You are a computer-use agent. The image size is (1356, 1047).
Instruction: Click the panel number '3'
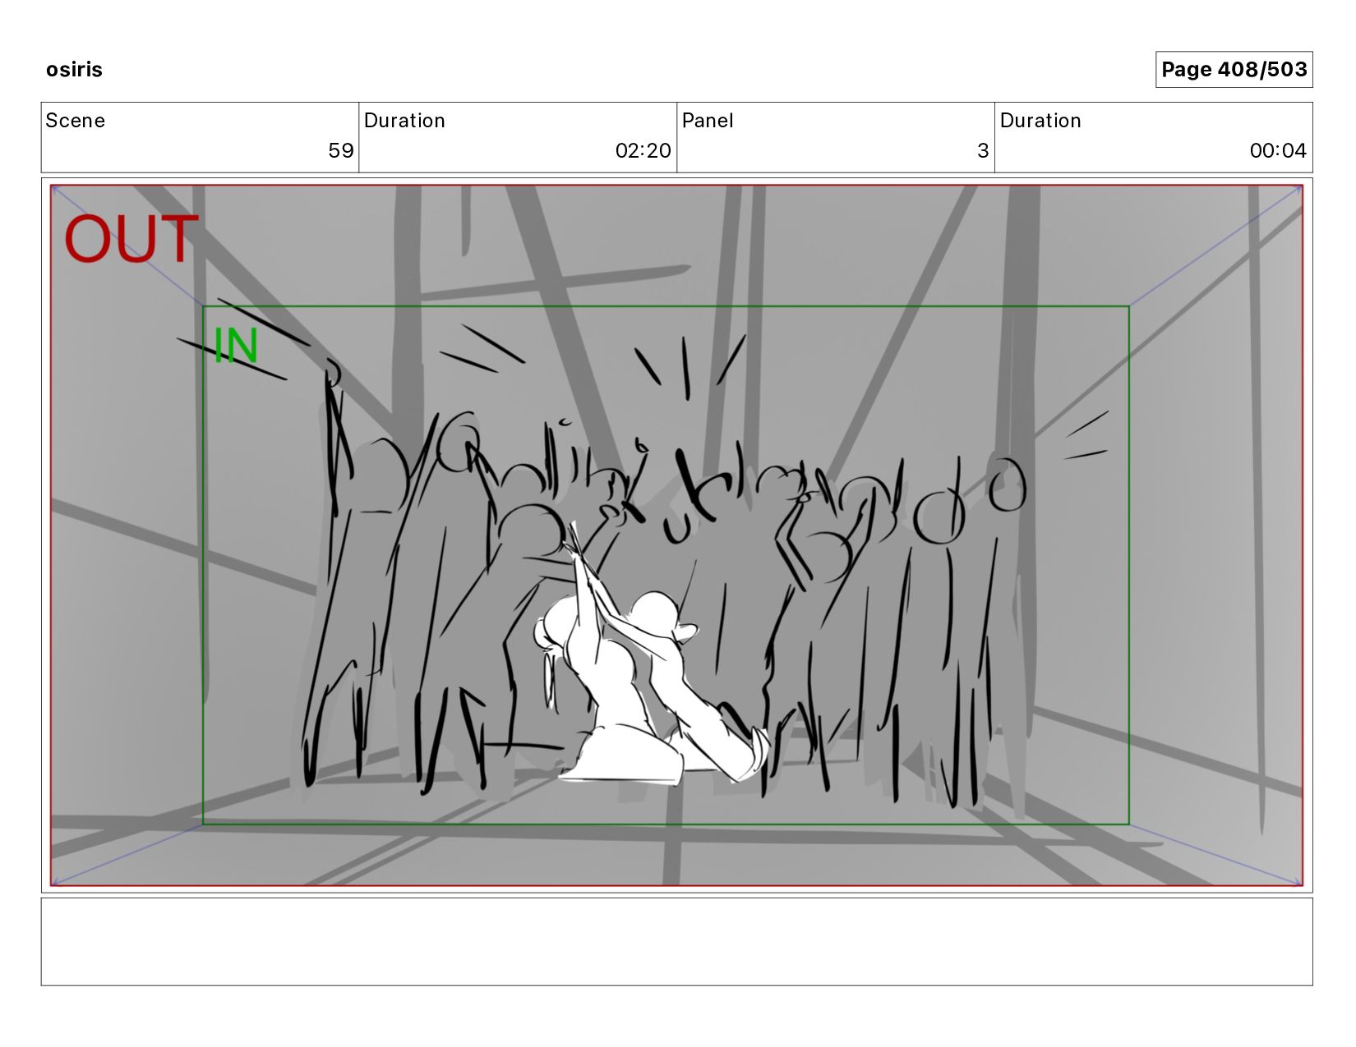[983, 150]
